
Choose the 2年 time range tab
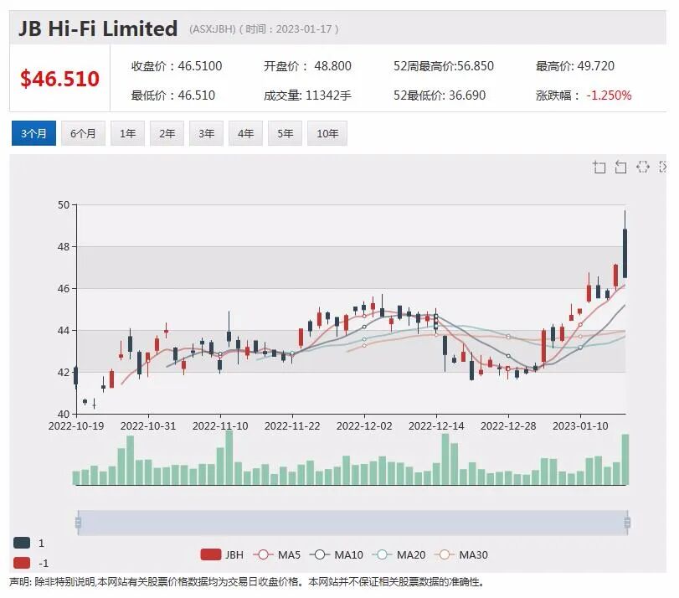tap(167, 133)
